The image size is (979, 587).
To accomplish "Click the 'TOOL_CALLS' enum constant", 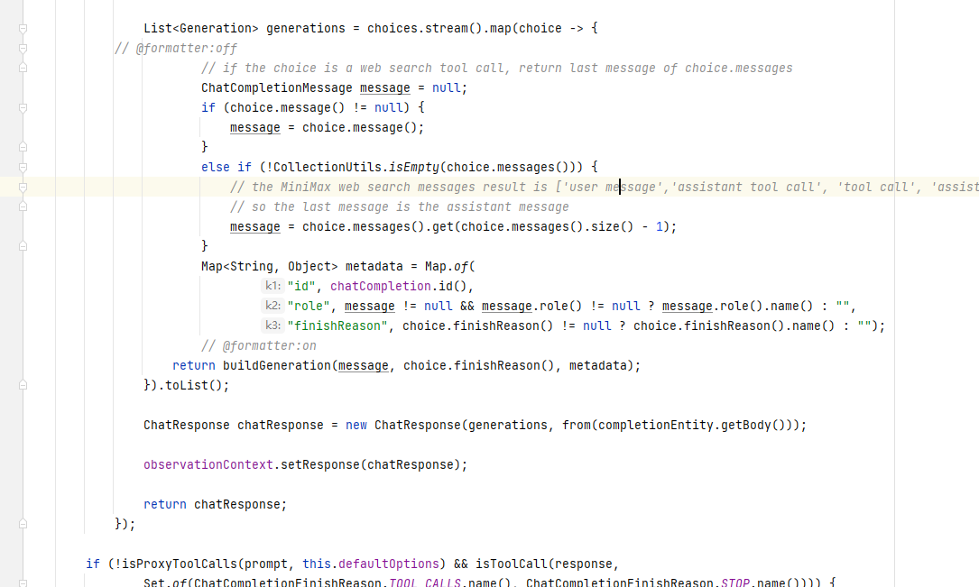I will pos(425,582).
